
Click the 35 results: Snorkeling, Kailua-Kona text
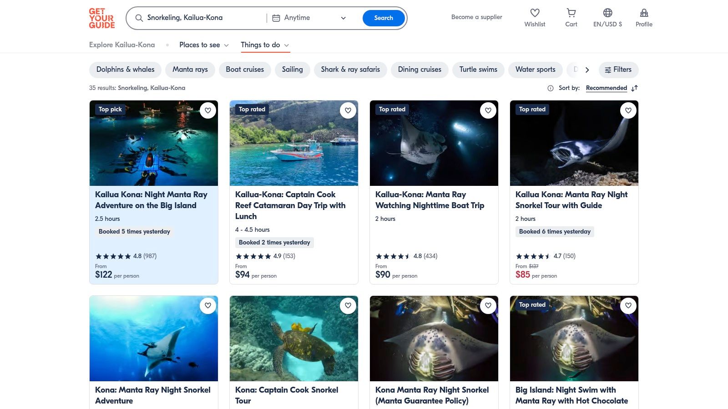[137, 88]
